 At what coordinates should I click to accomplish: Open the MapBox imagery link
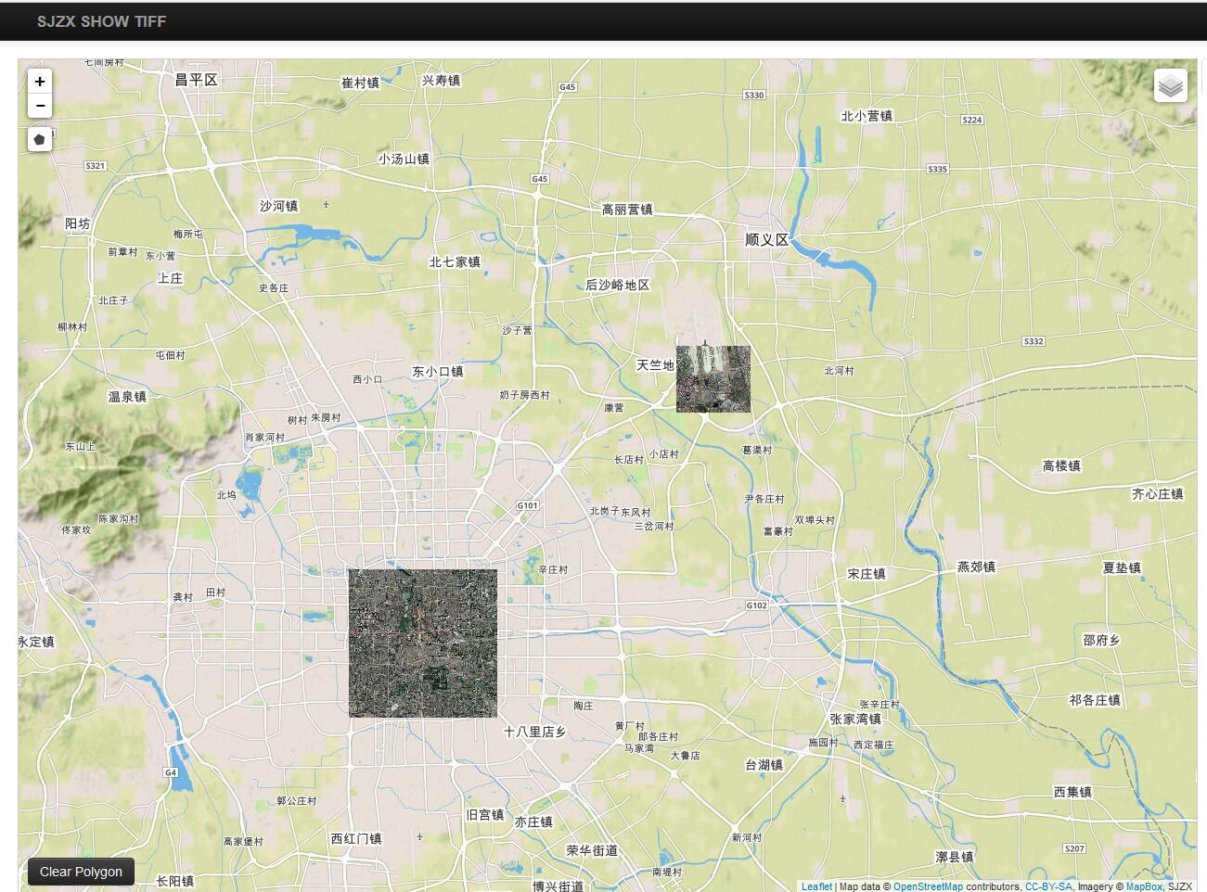[x=1144, y=886]
